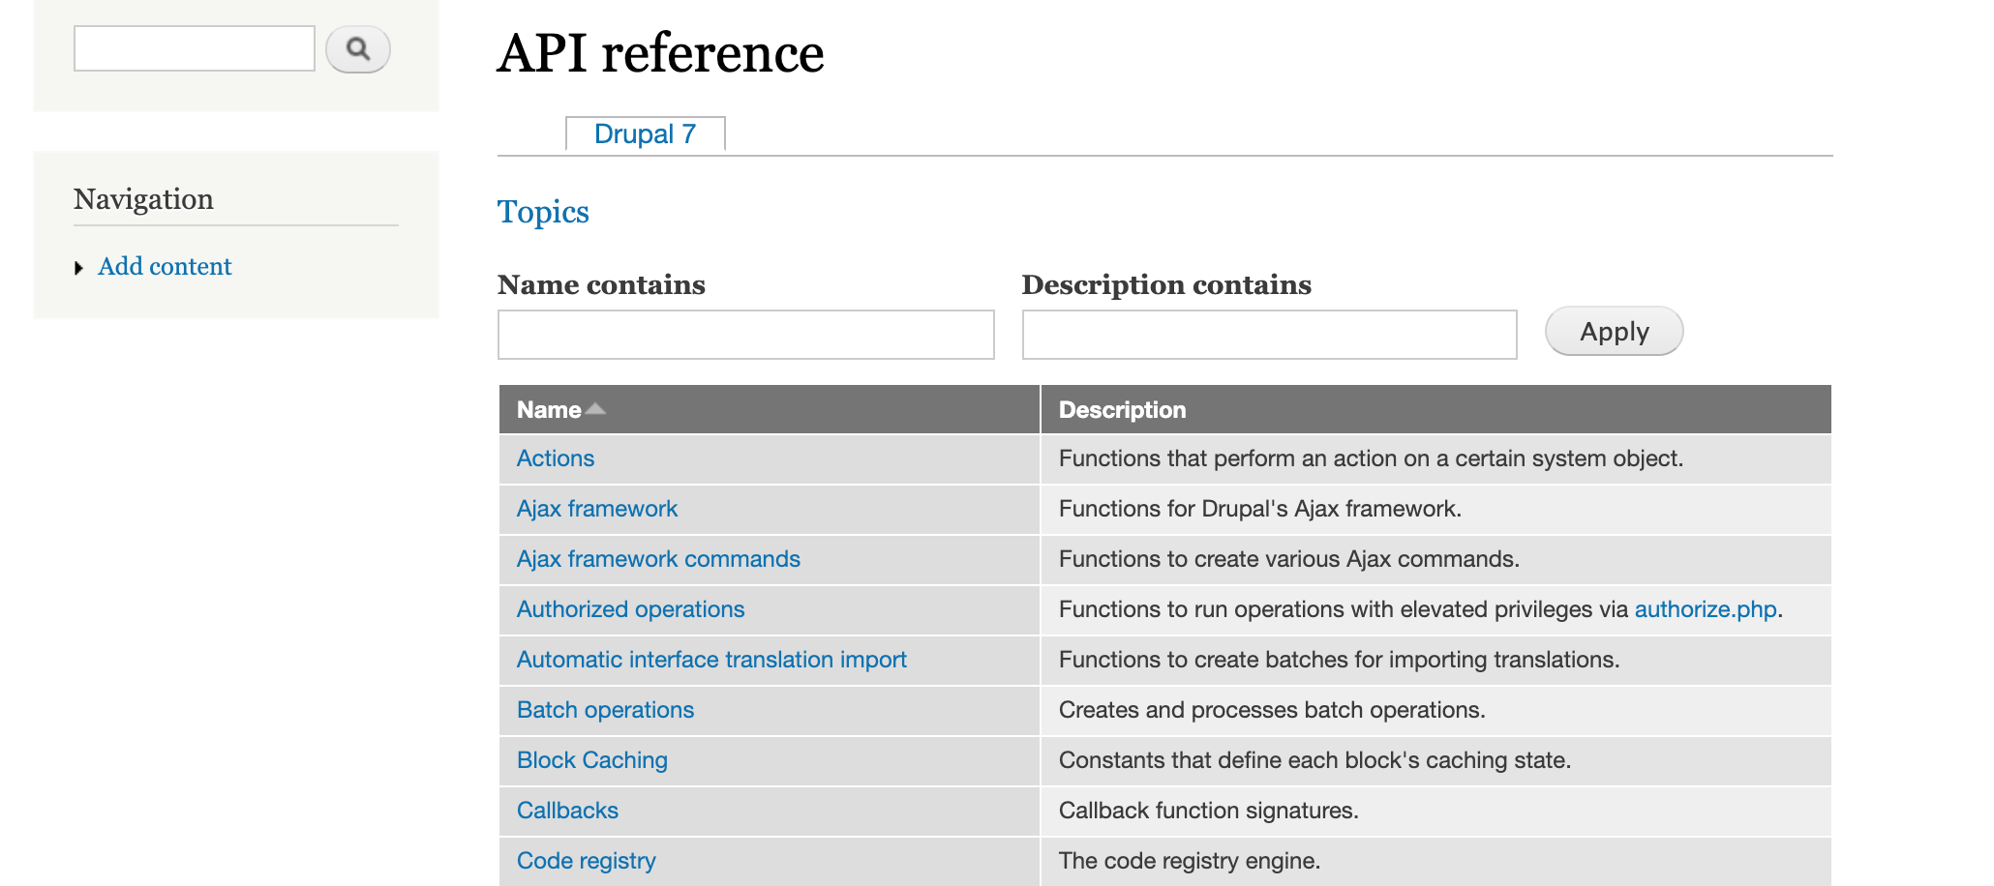This screenshot has width=1994, height=886.
Task: Click the sort arrow beside Name header
Action: click(x=595, y=409)
